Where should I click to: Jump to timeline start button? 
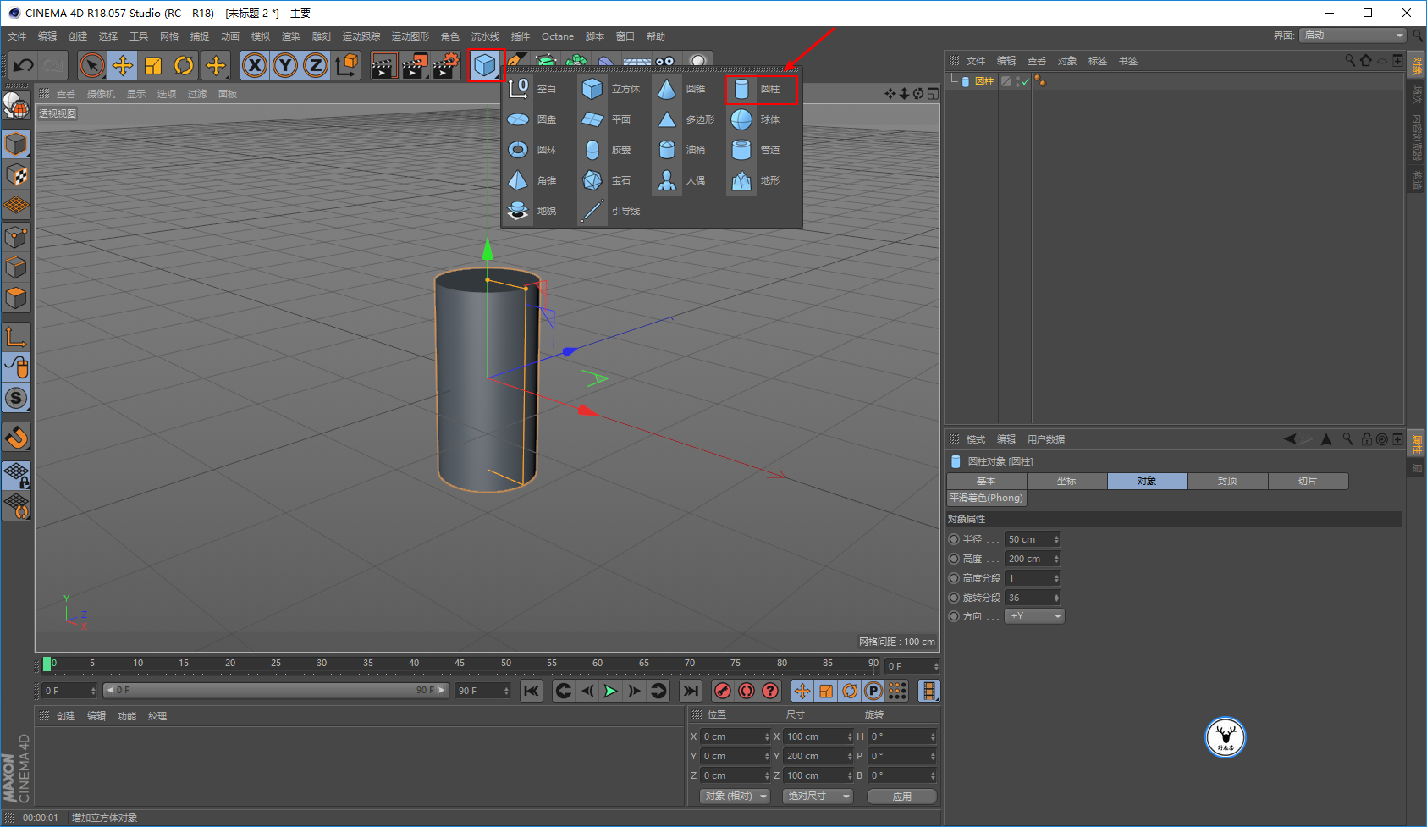[x=532, y=691]
